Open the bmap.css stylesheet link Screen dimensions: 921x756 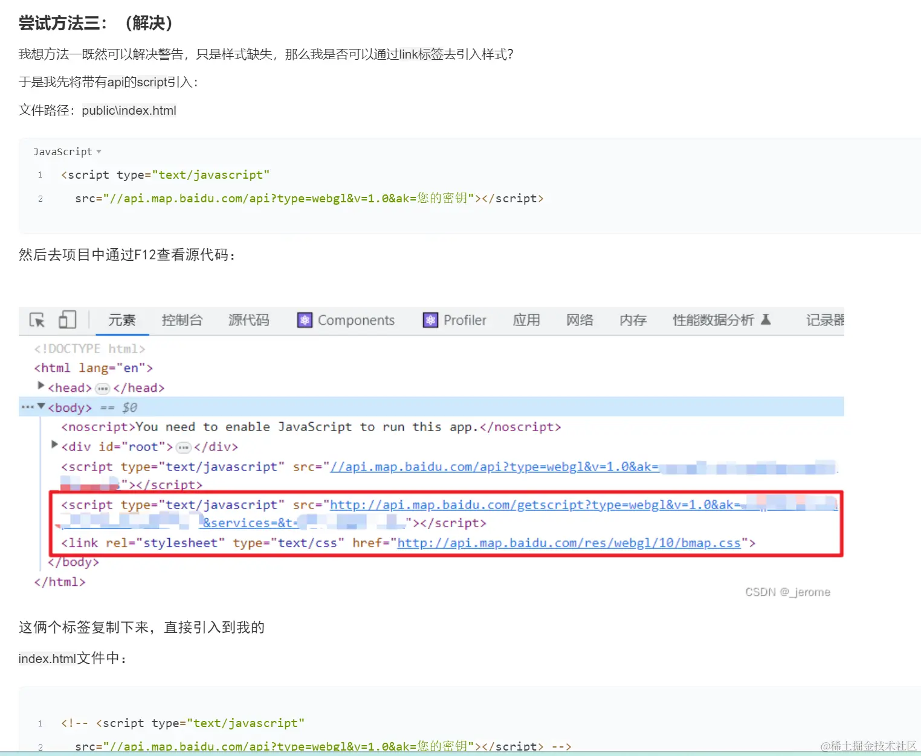pyautogui.click(x=569, y=543)
